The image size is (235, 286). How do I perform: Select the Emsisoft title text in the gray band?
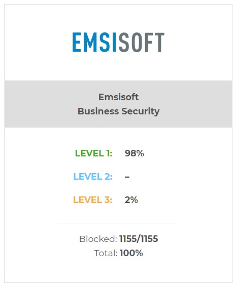click(x=118, y=97)
